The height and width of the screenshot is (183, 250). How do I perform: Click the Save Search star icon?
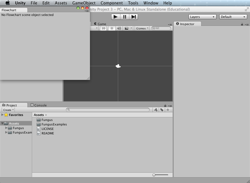point(168,110)
